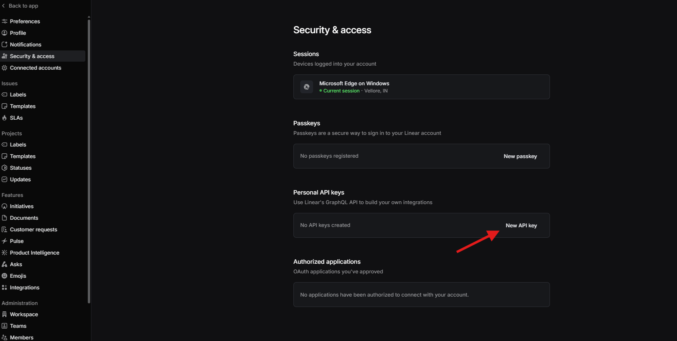Click the Features section label
The height and width of the screenshot is (341, 677).
(12, 195)
